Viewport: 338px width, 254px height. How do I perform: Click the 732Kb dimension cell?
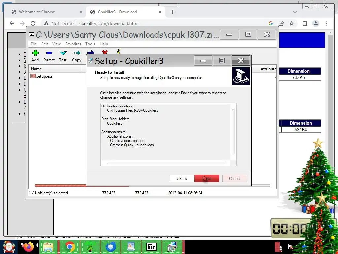(298, 77)
